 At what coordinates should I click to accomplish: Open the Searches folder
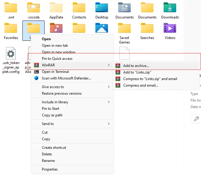(x=147, y=31)
